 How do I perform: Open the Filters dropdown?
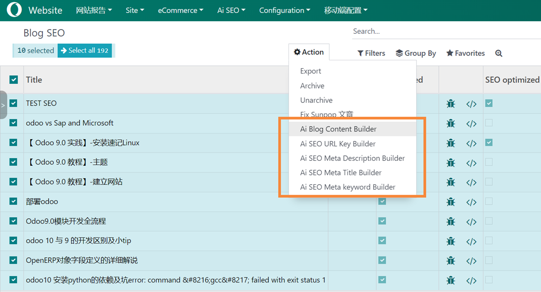pyautogui.click(x=371, y=53)
